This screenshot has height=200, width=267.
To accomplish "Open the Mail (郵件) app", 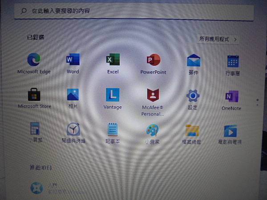I will 194,64.
